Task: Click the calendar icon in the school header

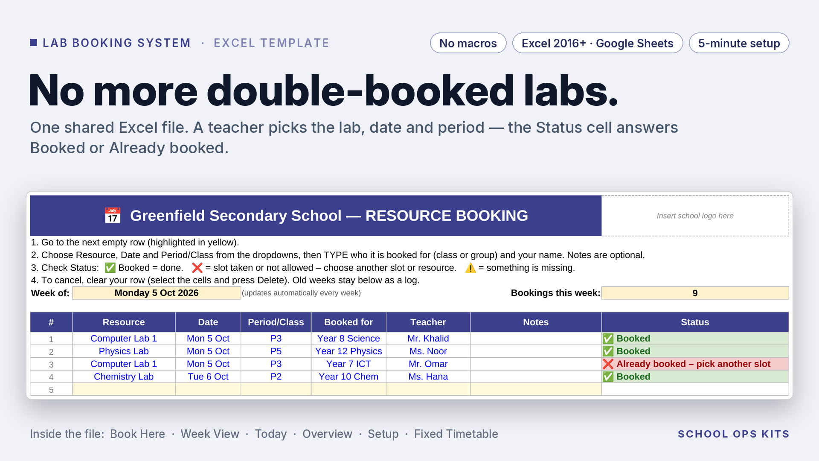Action: click(x=113, y=216)
